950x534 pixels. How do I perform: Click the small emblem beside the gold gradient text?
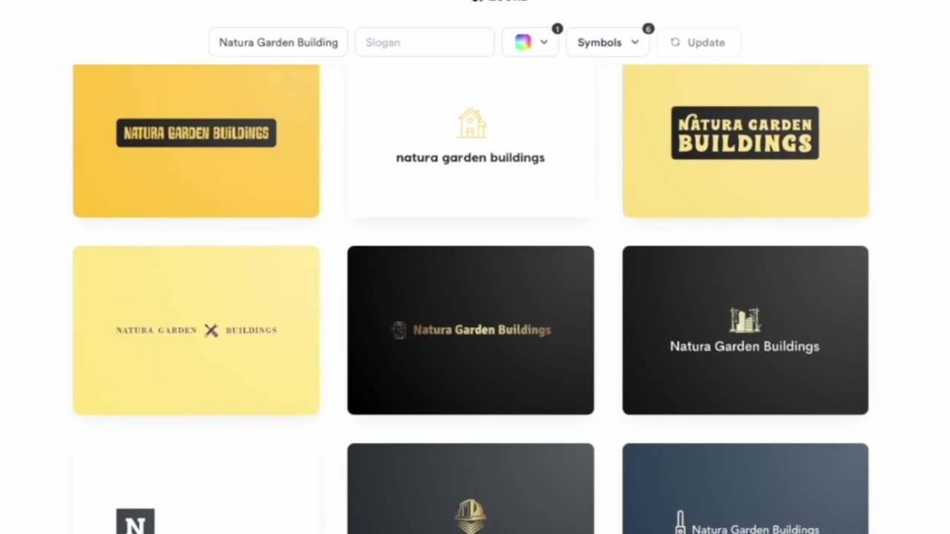tap(399, 330)
